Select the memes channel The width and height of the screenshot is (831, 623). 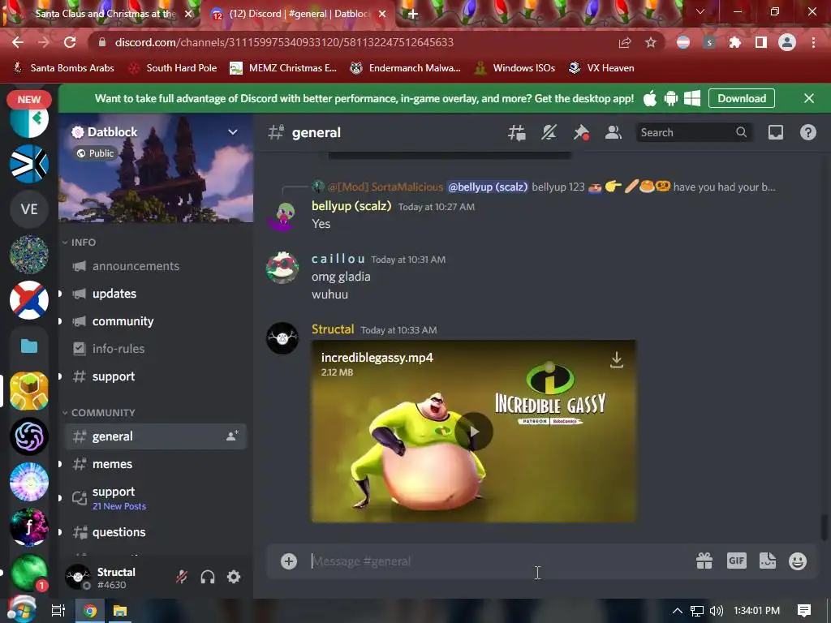pos(156,464)
